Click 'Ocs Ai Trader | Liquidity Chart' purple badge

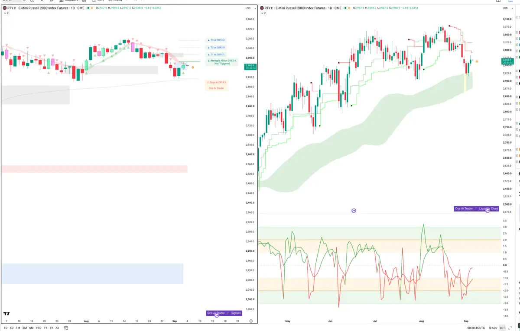click(x=477, y=209)
